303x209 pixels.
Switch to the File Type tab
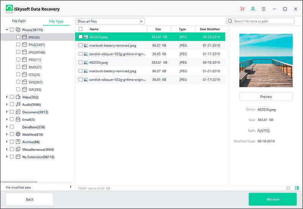coord(56,21)
